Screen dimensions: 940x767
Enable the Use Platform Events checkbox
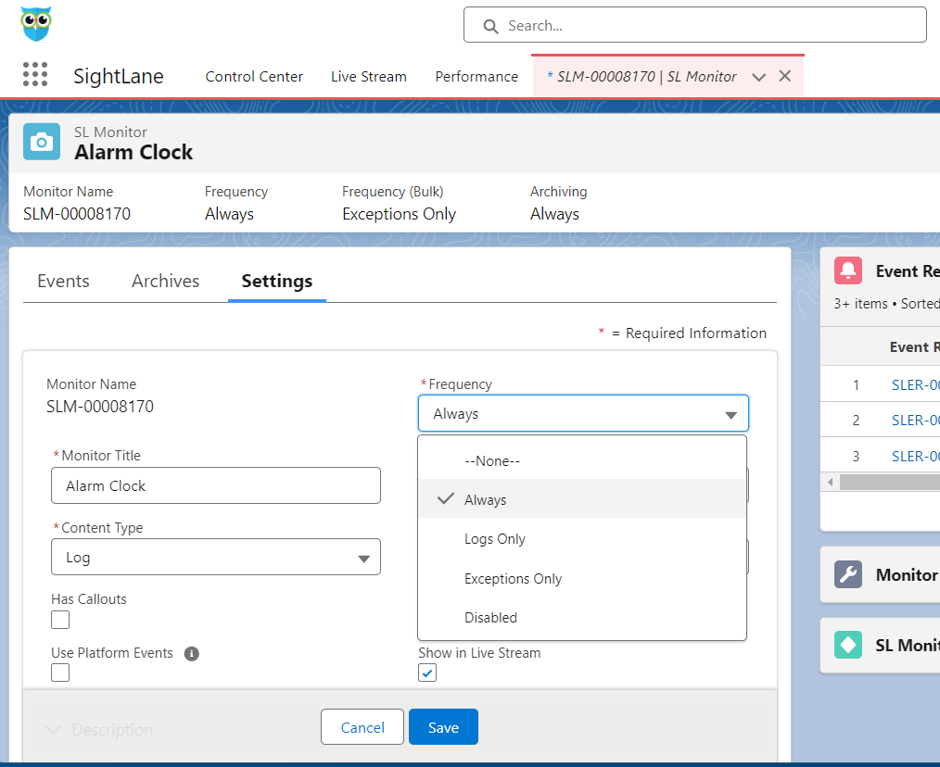(60, 673)
